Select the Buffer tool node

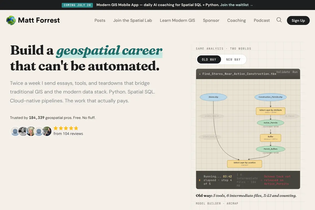coord(271,138)
